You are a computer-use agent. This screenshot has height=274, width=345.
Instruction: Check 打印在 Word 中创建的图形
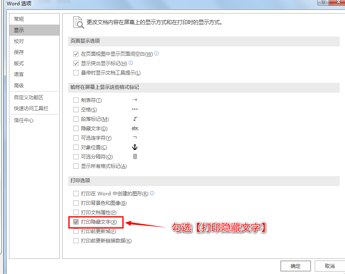tap(76, 194)
